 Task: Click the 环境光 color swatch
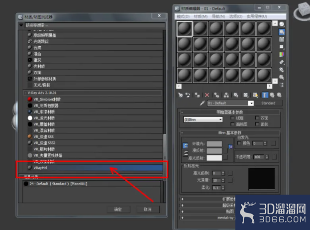pos(214,143)
